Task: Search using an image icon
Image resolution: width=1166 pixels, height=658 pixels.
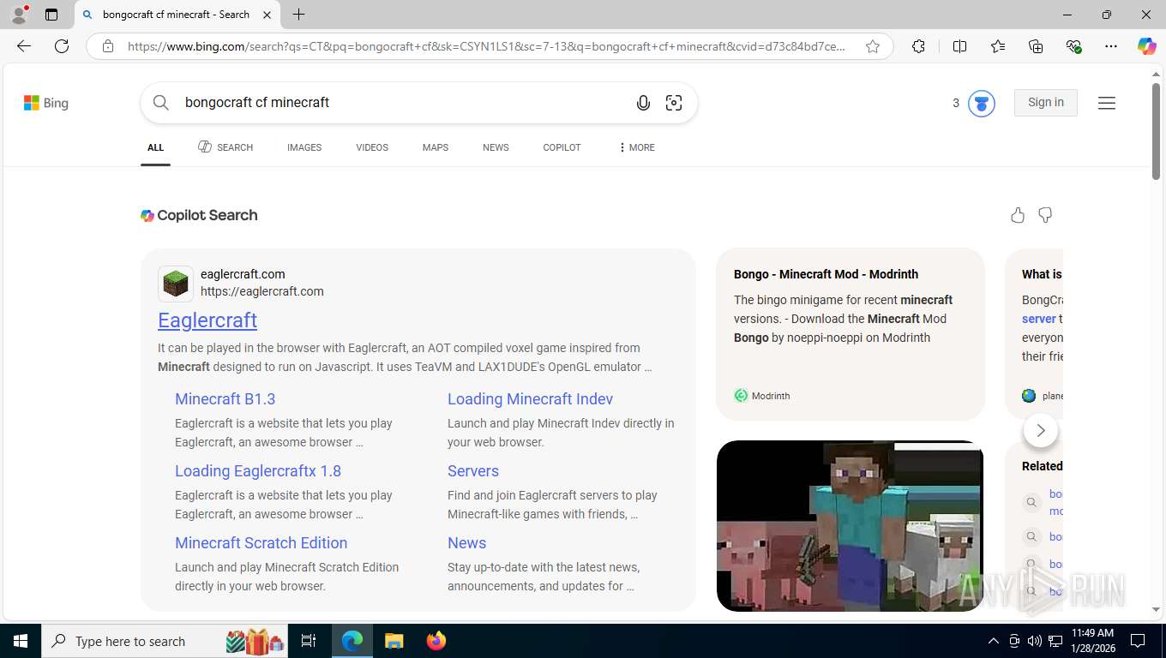Action: (674, 103)
